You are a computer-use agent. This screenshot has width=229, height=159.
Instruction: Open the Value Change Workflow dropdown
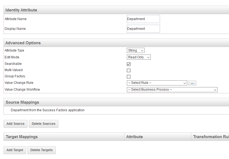(172, 90)
